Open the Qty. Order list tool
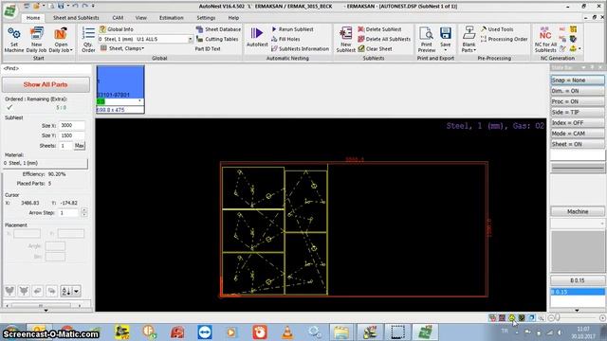 click(x=88, y=40)
